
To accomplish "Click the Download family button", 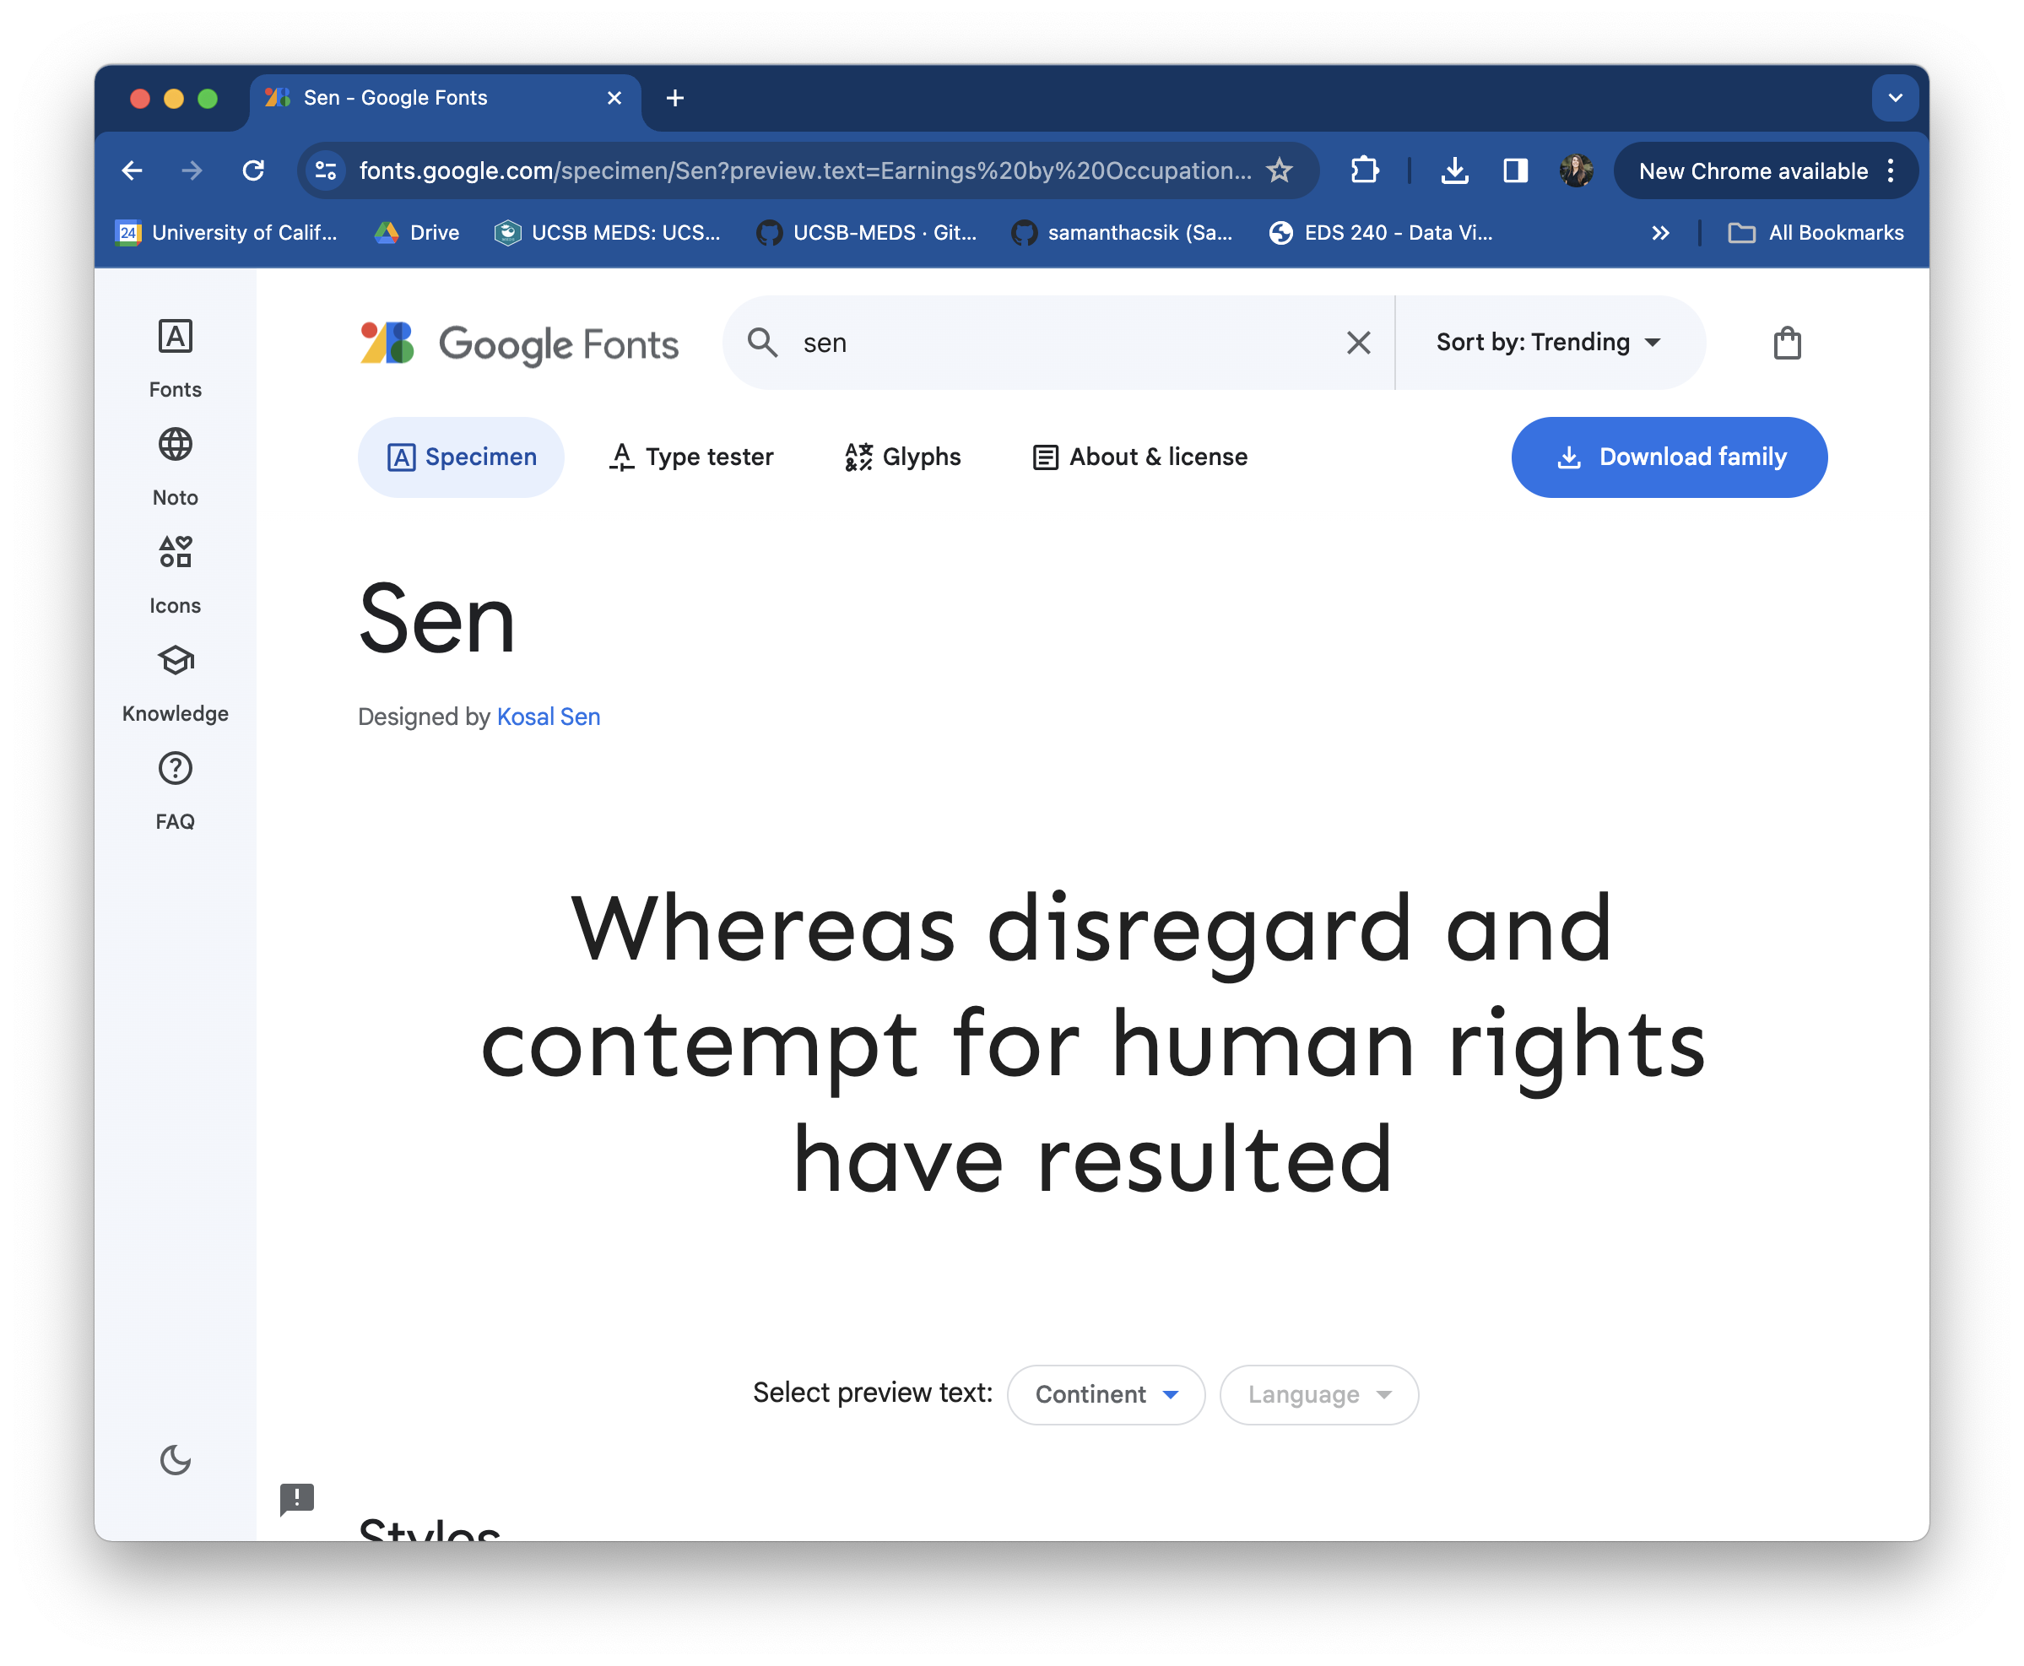I will [x=1668, y=457].
